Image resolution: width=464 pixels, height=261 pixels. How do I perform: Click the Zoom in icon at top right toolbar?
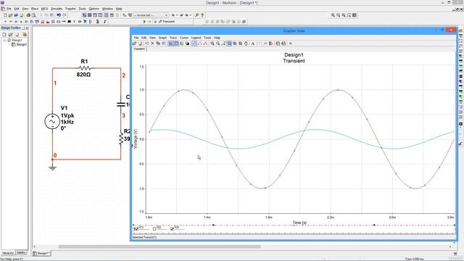(x=333, y=15)
